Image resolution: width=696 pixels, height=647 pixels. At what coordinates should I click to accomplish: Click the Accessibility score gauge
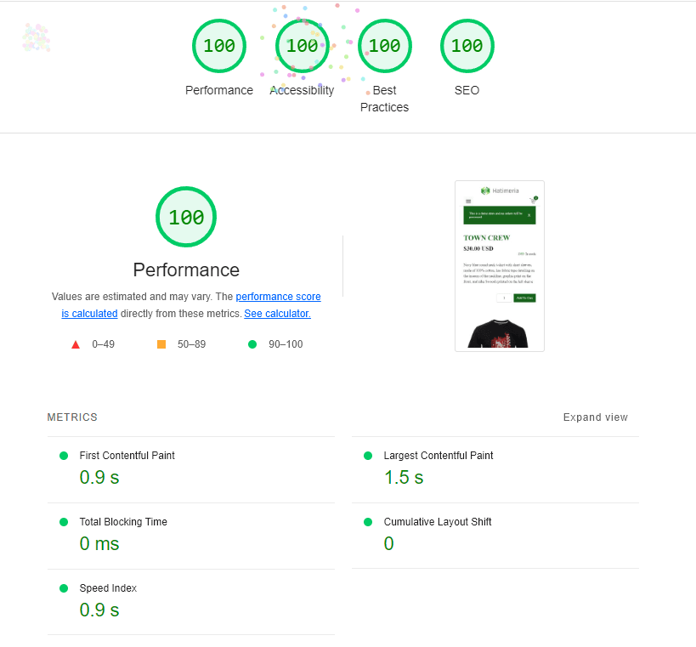tap(302, 46)
